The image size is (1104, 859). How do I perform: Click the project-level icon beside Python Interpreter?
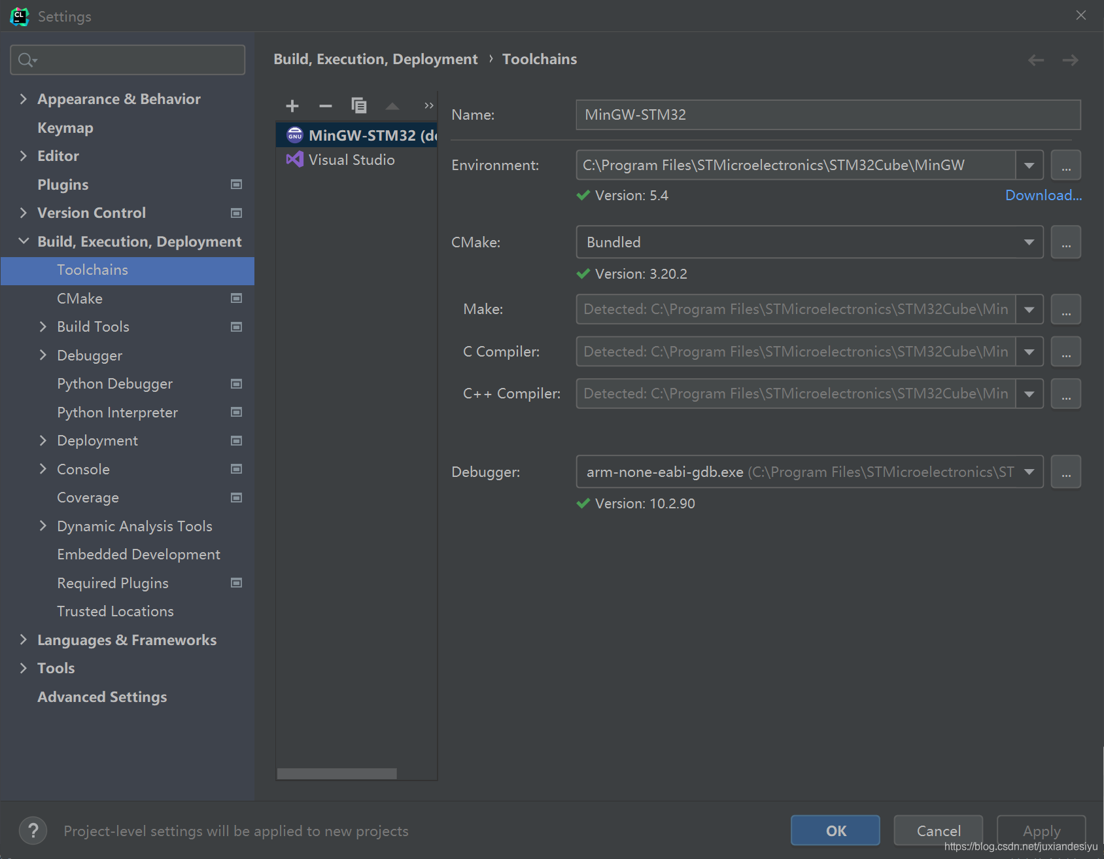coord(237,412)
